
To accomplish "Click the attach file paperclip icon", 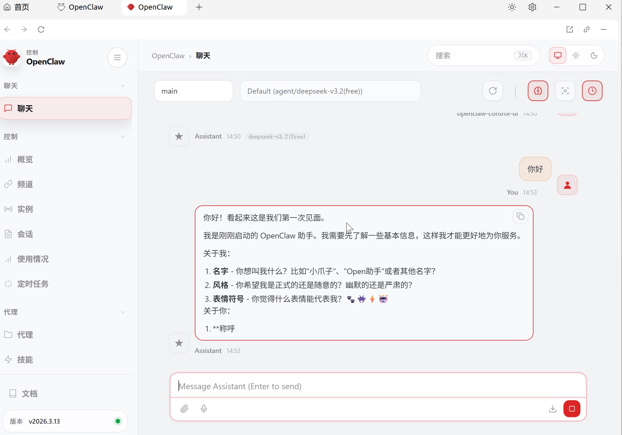I will tap(184, 409).
